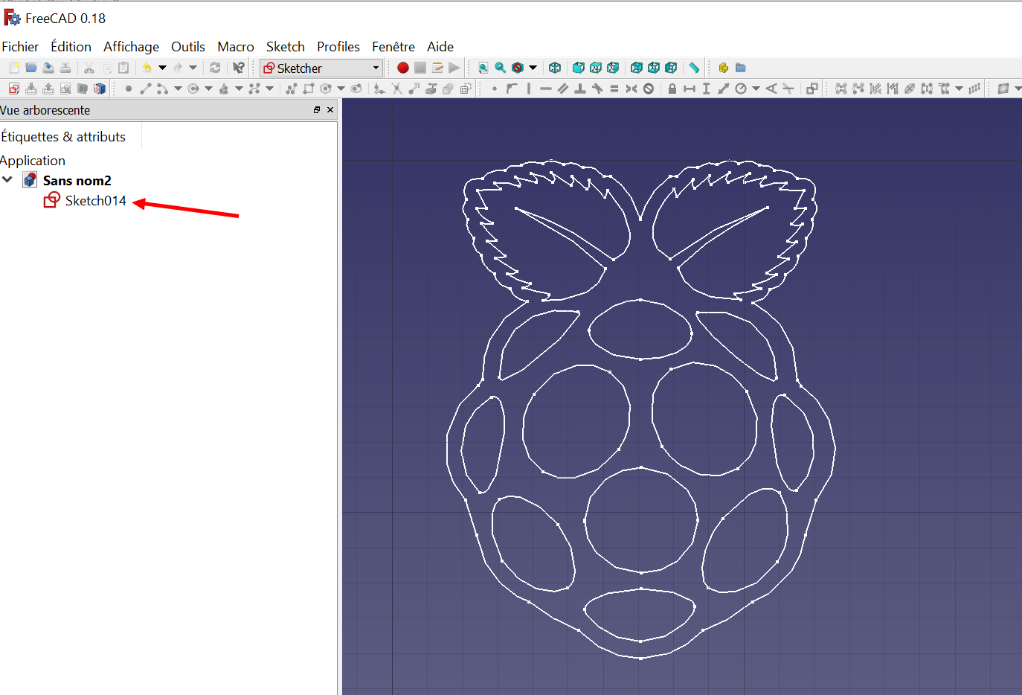Start macro recording with red circle
1022x695 pixels.
pos(403,68)
